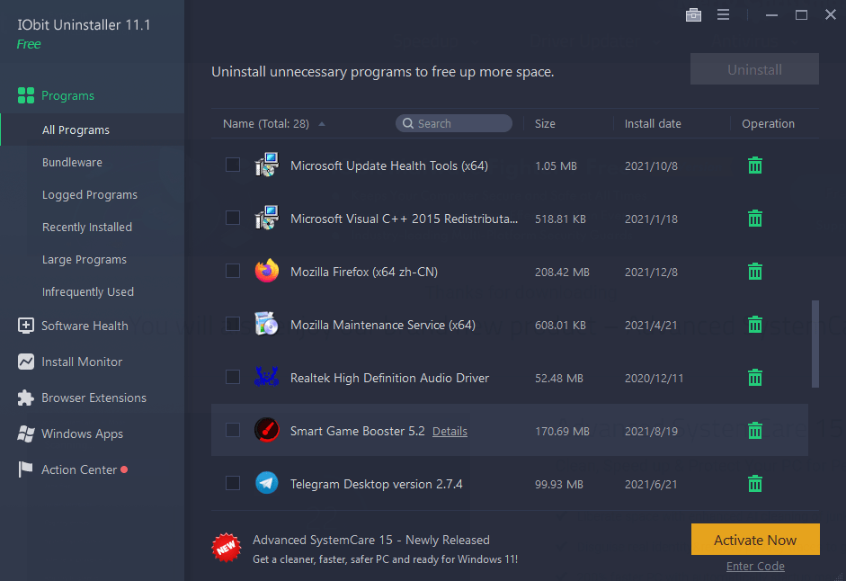Select the Telegram Desktop version 2.7.4 row name
846x581 pixels.
click(376, 484)
